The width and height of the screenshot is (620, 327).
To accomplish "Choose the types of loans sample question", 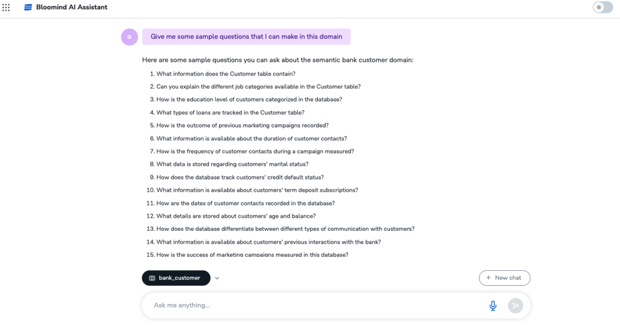I will (230, 112).
